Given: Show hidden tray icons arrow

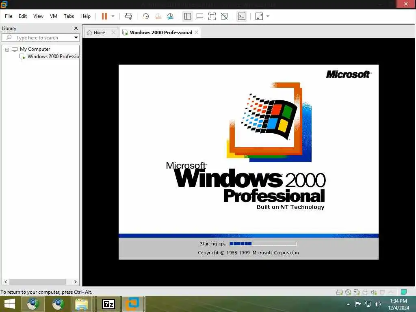Looking at the screenshot, I should (x=348, y=304).
